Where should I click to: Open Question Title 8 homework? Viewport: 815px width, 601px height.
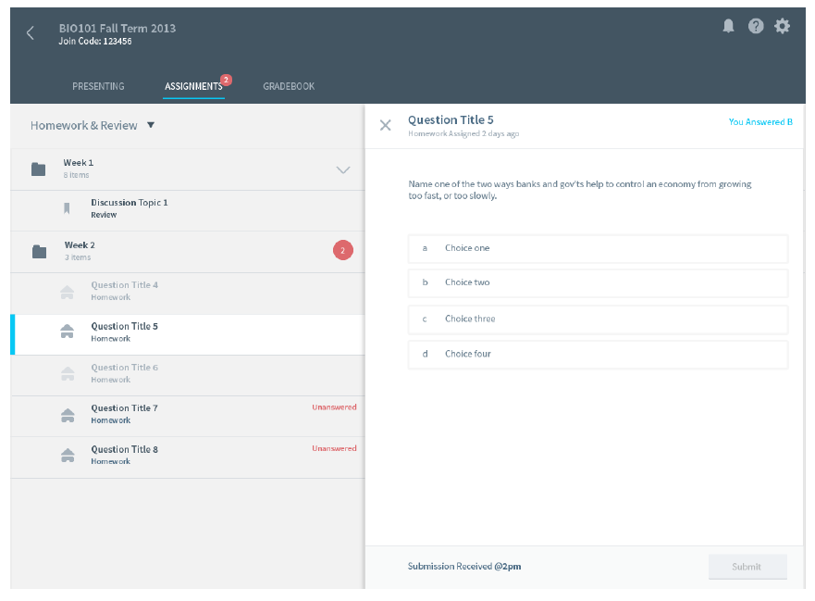pos(188,457)
